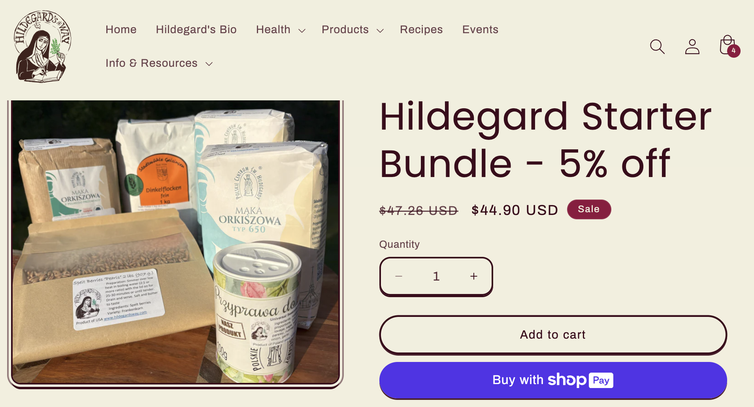This screenshot has width=754, height=407.
Task: Increase quantity with plus icon
Action: [x=474, y=276]
